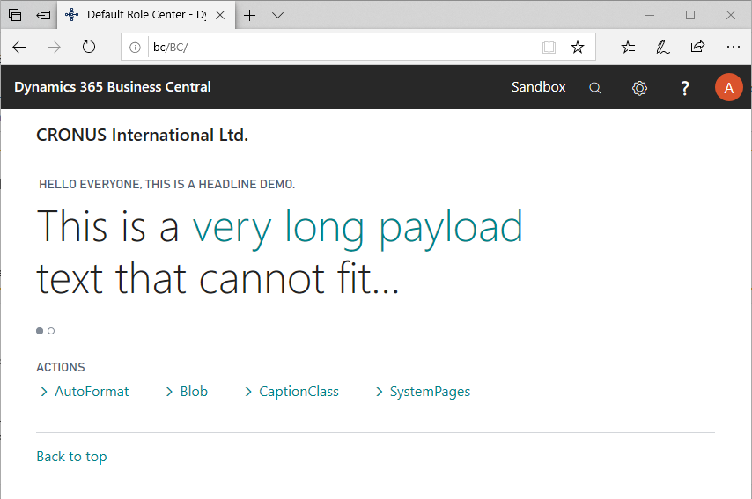The width and height of the screenshot is (752, 499).
Task: Click the browser address bar
Action: 343,48
